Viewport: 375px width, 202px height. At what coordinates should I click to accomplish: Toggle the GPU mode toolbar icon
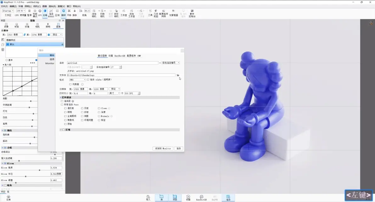pyautogui.click(x=40, y=13)
